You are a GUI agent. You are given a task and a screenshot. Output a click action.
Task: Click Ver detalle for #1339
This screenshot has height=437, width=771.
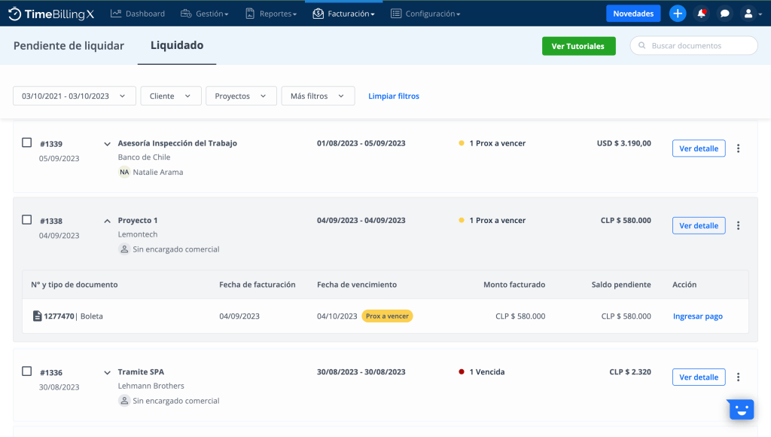point(699,148)
